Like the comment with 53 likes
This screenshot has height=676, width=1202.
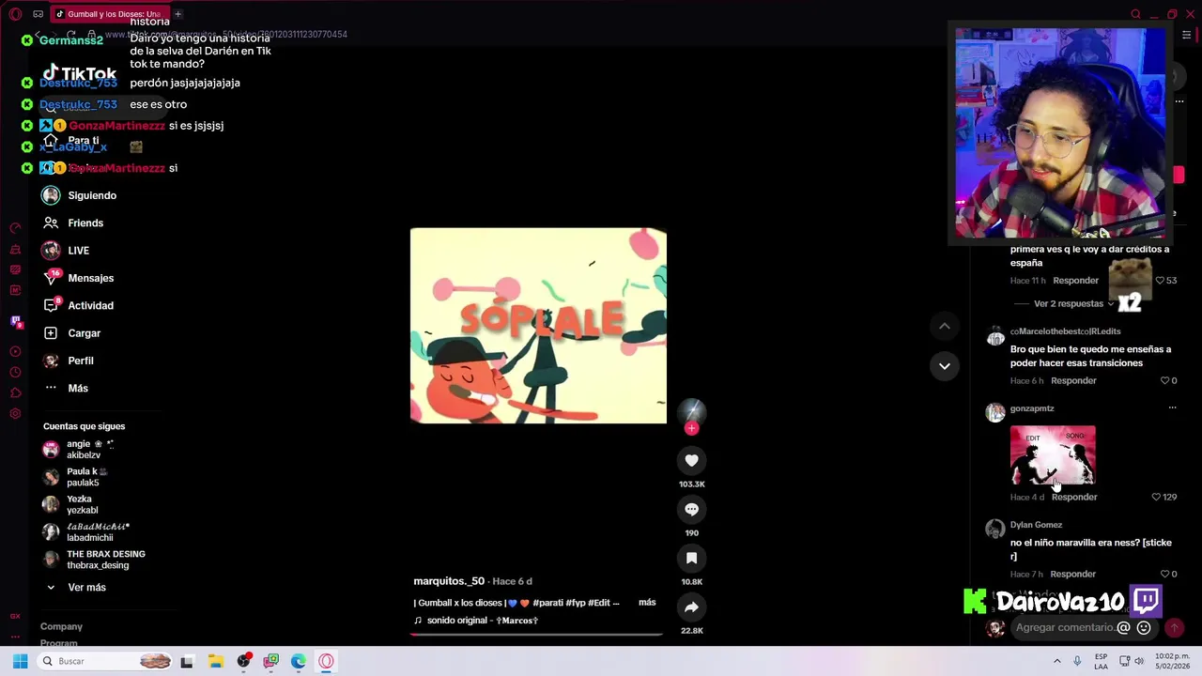click(x=1159, y=281)
